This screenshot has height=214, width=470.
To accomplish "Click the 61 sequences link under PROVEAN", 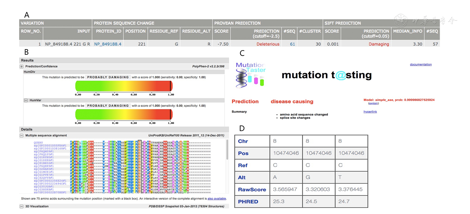I will [292, 44].
